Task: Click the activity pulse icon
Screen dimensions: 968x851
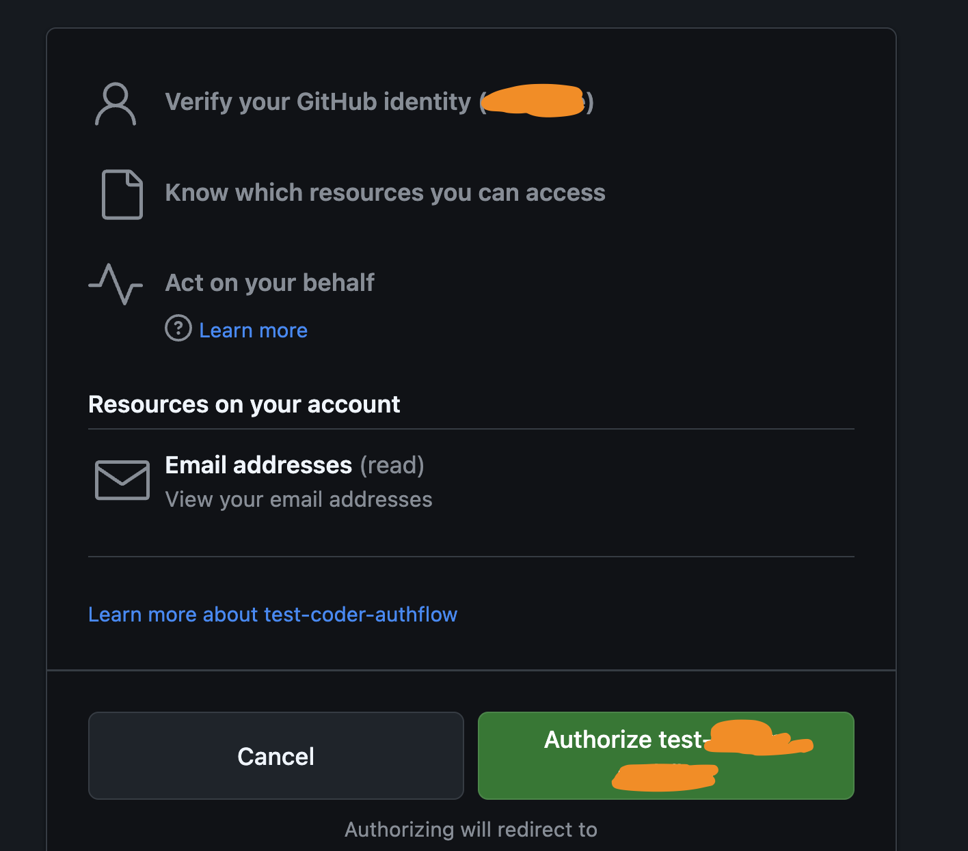Action: [x=116, y=283]
